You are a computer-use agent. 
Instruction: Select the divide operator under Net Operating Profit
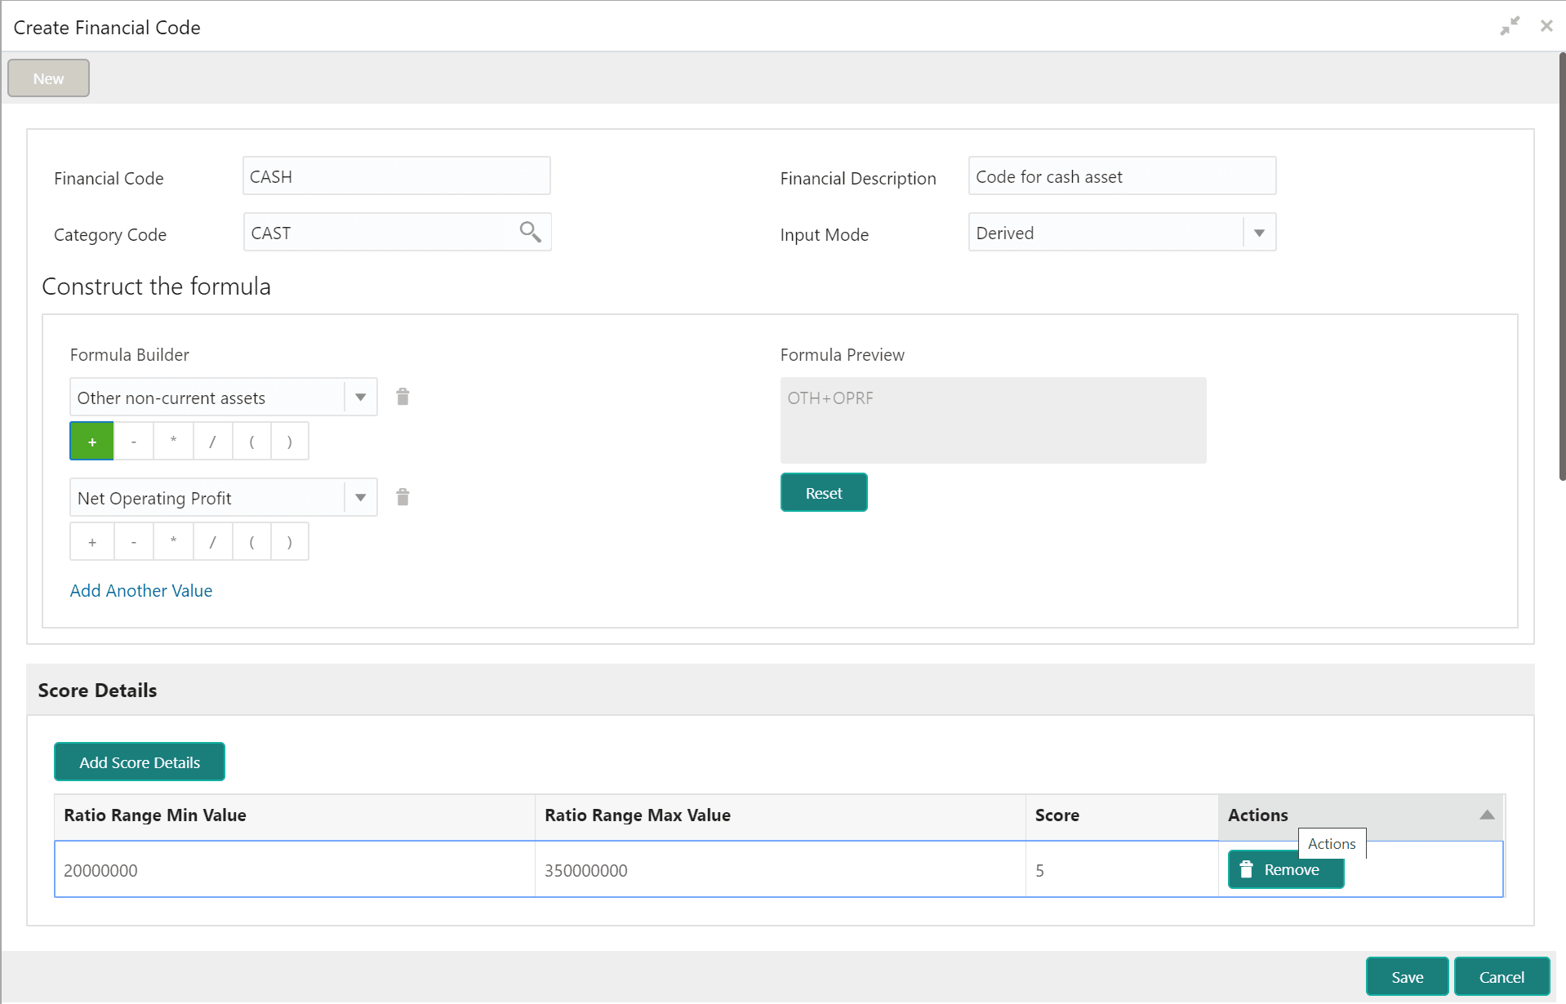pos(213,542)
